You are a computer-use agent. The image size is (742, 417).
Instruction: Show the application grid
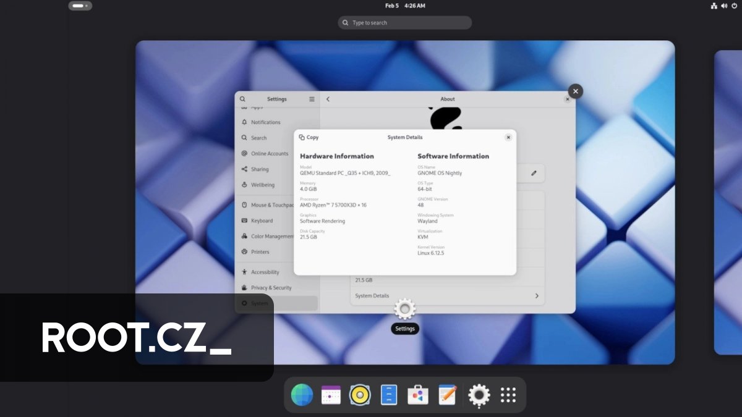click(x=507, y=394)
